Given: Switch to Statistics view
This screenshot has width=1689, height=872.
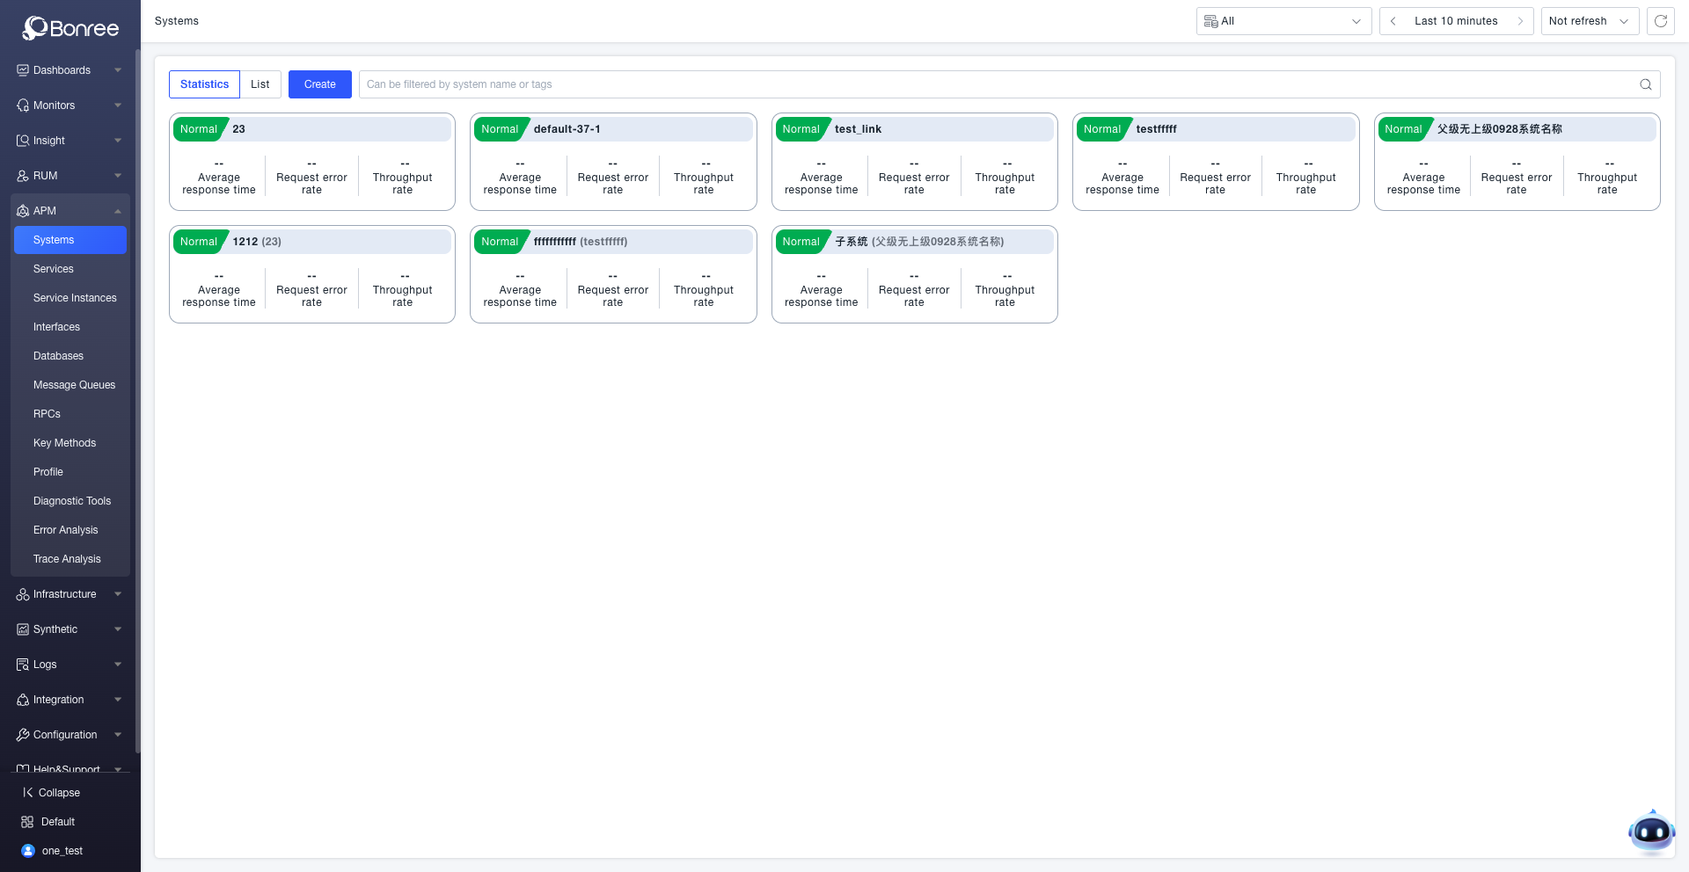Looking at the screenshot, I should click(x=204, y=84).
